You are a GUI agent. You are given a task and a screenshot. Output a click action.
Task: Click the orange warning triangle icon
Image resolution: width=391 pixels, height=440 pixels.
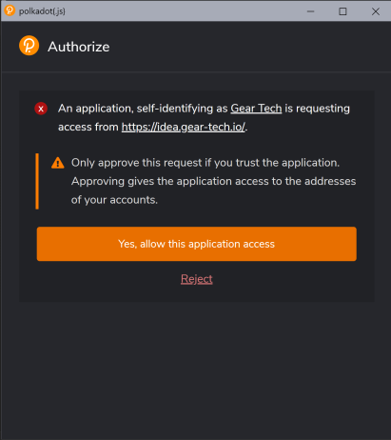(58, 163)
